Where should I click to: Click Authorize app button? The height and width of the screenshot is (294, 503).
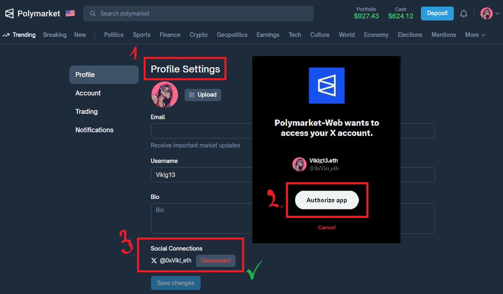327,200
